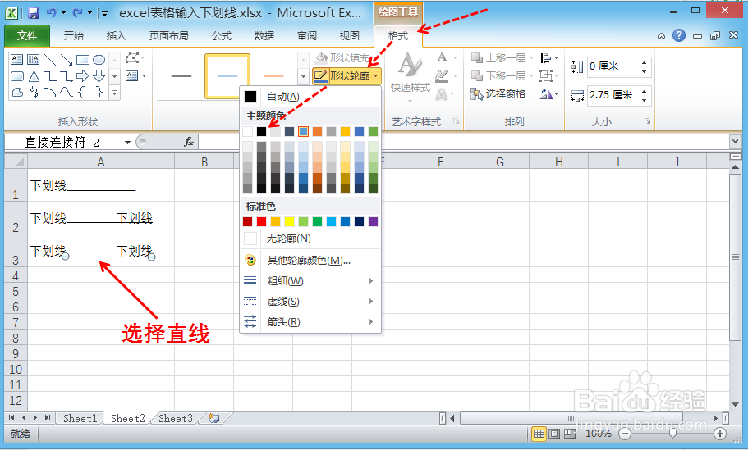Select the Text Box shape icon

pos(16,60)
